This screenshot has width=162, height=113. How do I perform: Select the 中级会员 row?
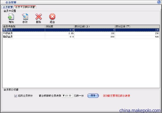pos(81,33)
